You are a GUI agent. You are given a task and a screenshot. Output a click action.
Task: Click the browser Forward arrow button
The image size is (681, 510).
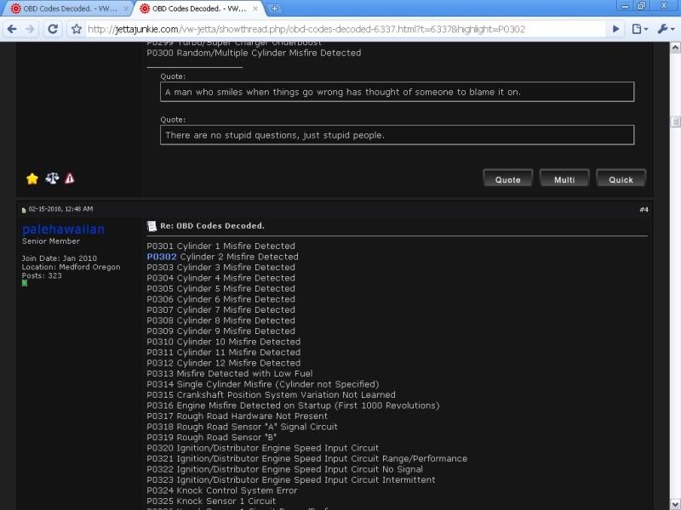(x=31, y=29)
